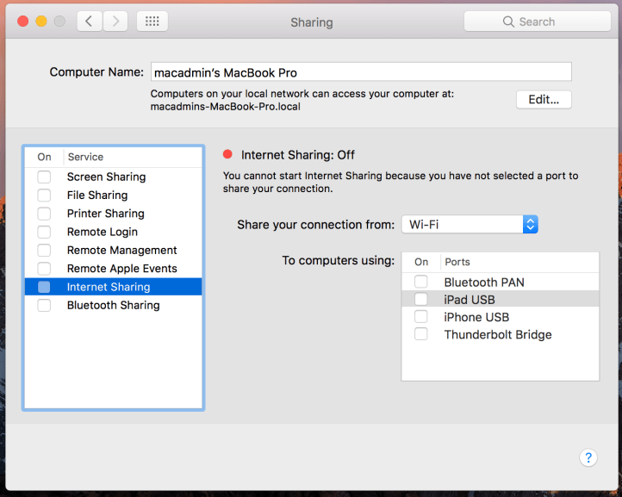Enable Bluetooth PAN port checkbox

pyautogui.click(x=420, y=282)
